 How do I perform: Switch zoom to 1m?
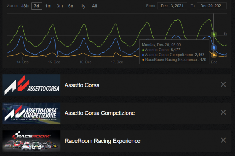click(x=48, y=6)
